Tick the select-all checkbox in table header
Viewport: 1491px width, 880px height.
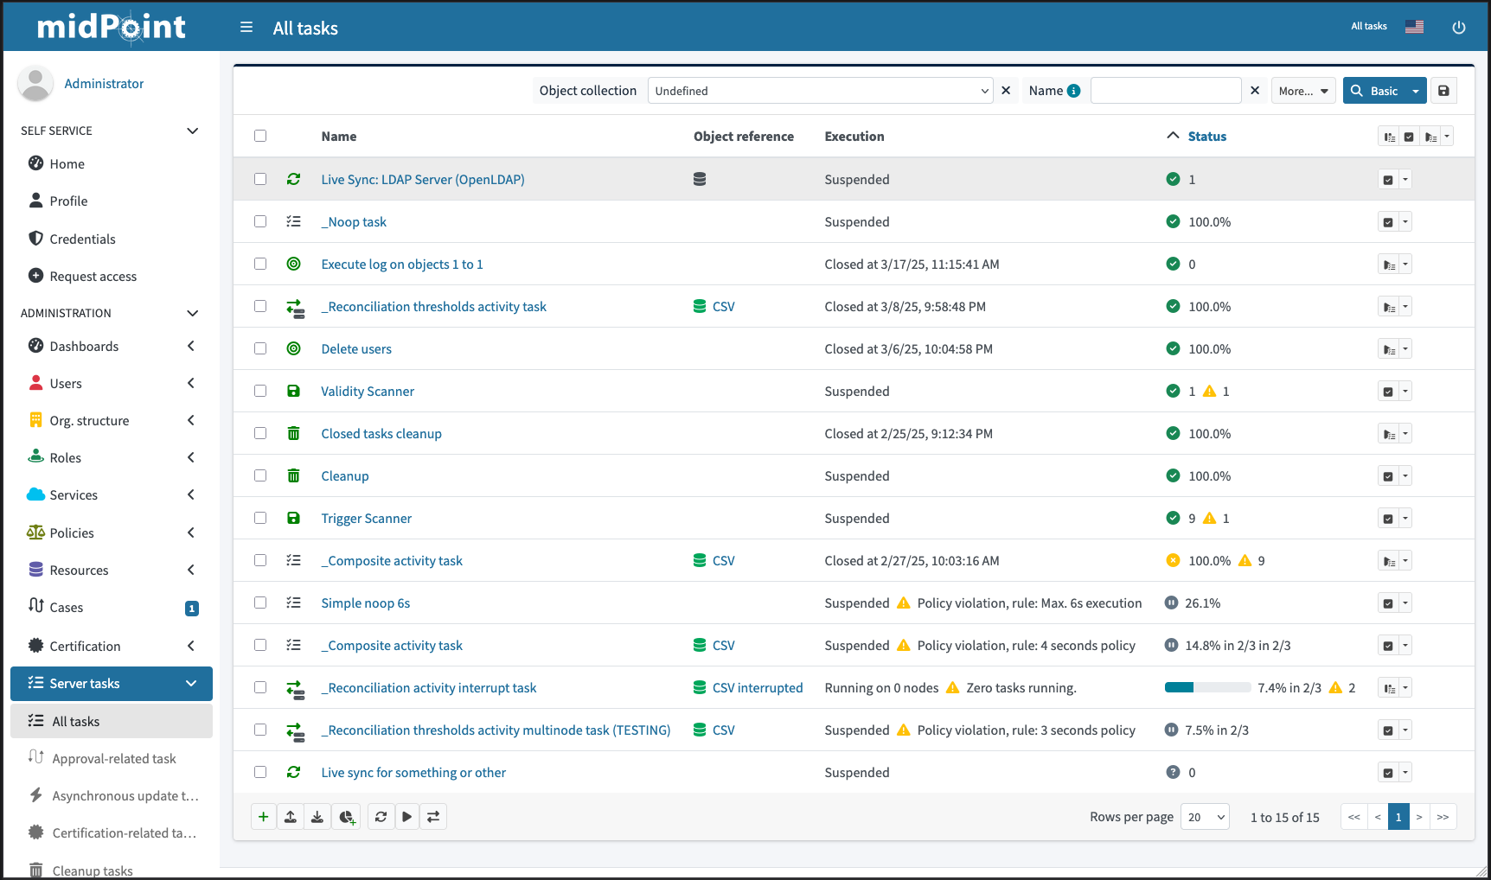260,136
